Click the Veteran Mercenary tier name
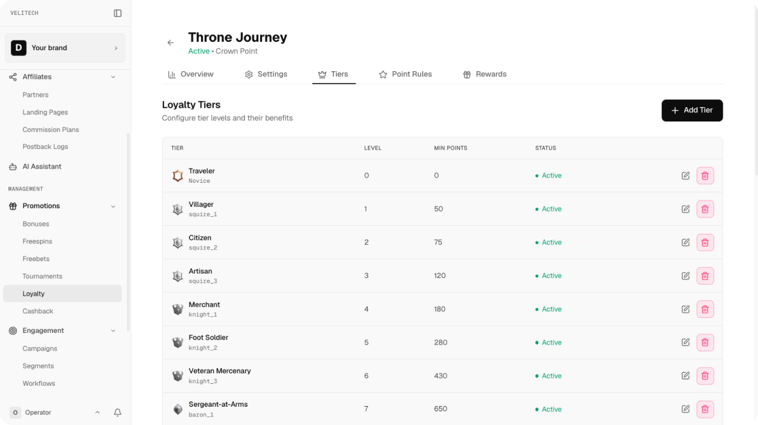 pyautogui.click(x=220, y=371)
